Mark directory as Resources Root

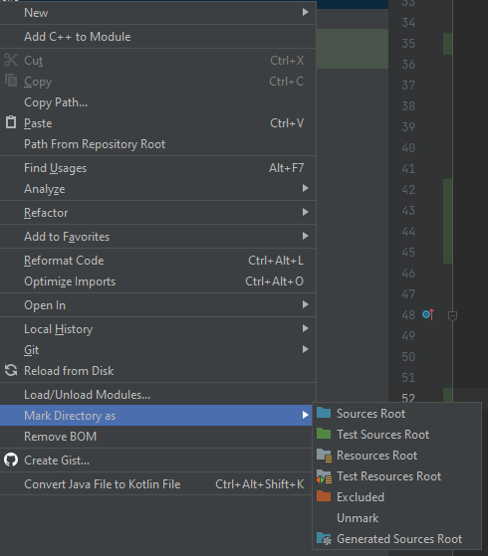pos(396,456)
